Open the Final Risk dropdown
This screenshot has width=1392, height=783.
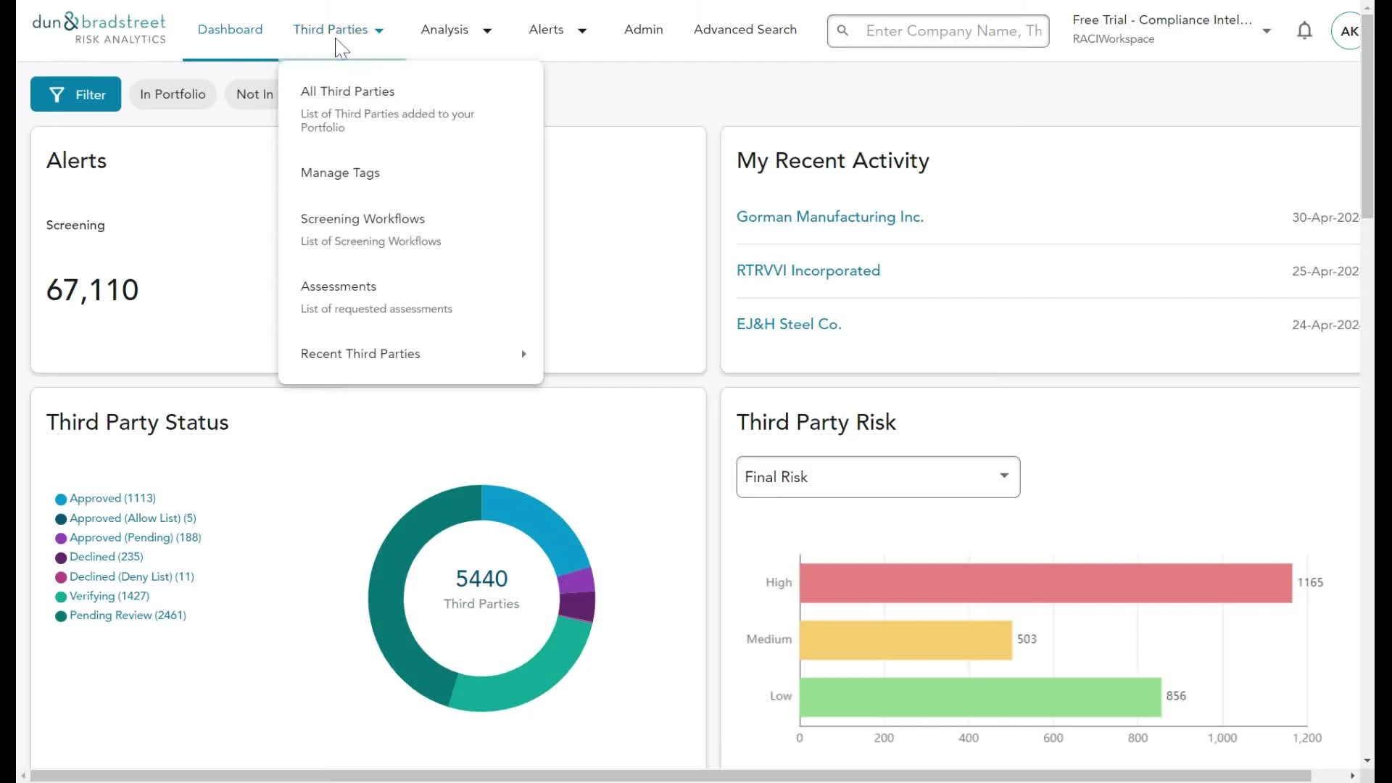[877, 477]
